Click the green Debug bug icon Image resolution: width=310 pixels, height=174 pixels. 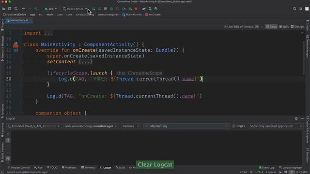coord(111,9)
